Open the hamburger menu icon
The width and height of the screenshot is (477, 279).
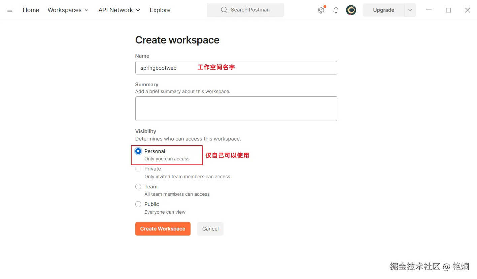[x=10, y=10]
